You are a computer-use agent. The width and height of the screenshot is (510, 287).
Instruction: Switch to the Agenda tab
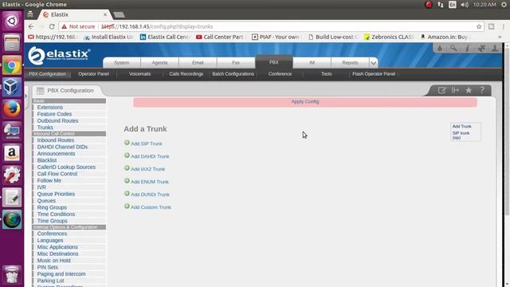point(159,63)
